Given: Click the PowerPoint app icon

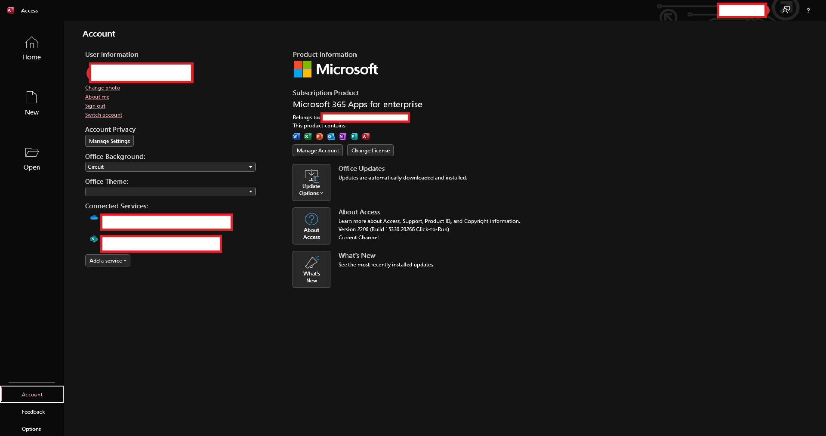Looking at the screenshot, I should [319, 136].
